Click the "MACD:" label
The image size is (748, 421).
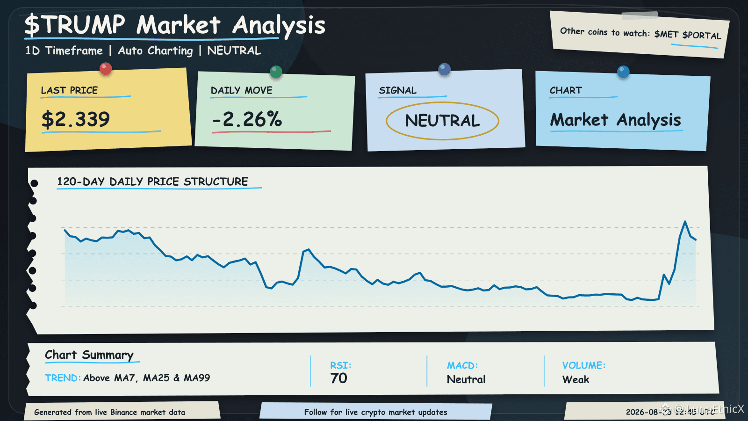tap(462, 365)
